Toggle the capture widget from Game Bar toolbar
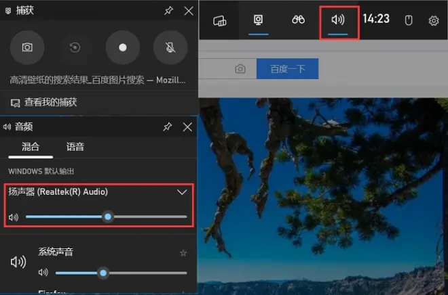The height and width of the screenshot is (295, 448). click(x=259, y=20)
